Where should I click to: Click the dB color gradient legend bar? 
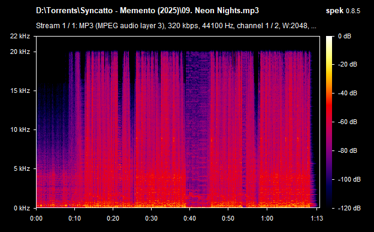[x=329, y=122]
